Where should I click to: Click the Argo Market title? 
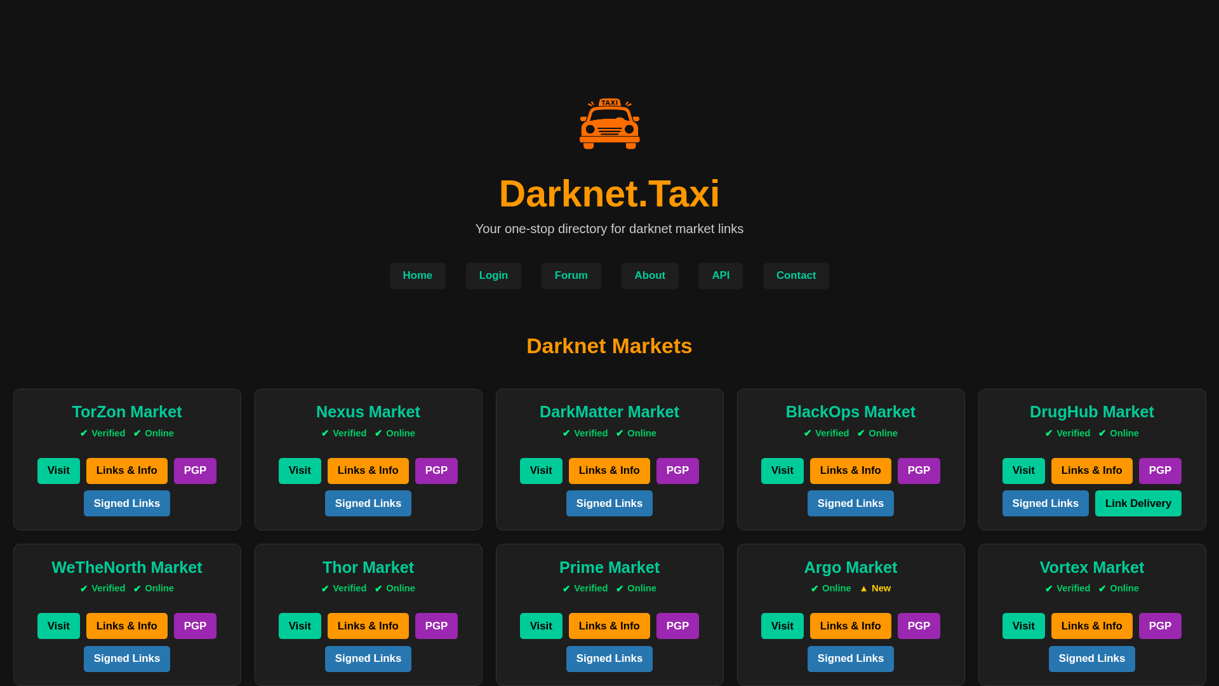pyautogui.click(x=851, y=567)
